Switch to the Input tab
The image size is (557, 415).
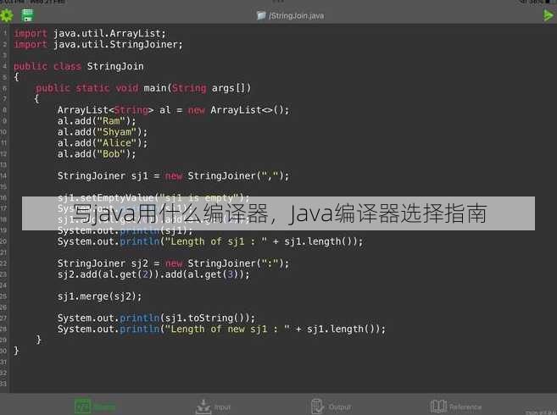click(213, 407)
